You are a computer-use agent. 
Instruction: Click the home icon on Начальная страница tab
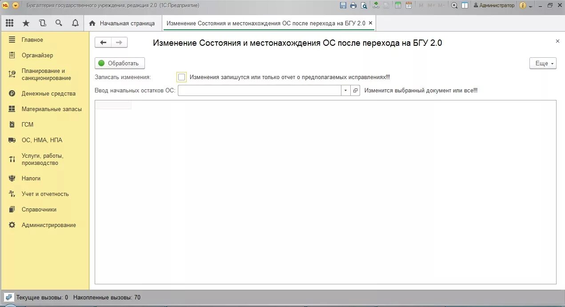92,23
